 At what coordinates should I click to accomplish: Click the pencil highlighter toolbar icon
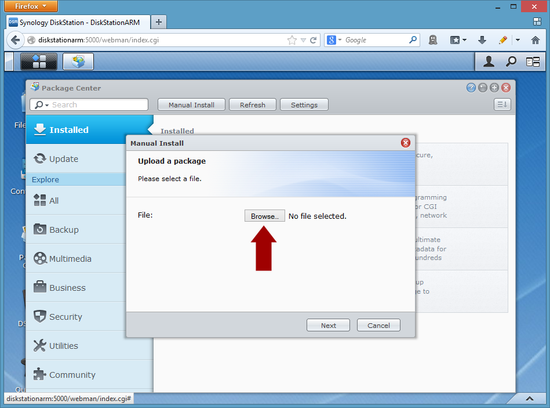point(502,40)
